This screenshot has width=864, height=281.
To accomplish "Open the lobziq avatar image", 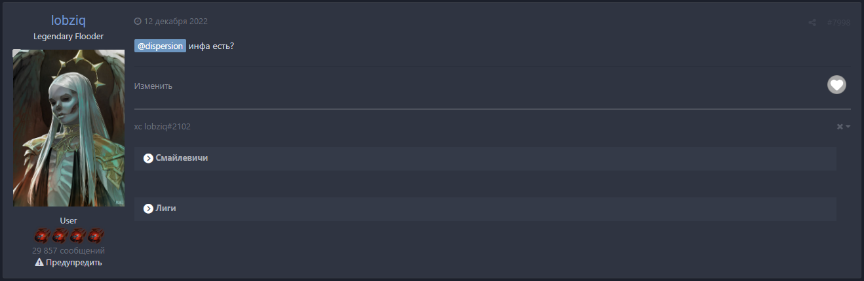I will (x=68, y=128).
